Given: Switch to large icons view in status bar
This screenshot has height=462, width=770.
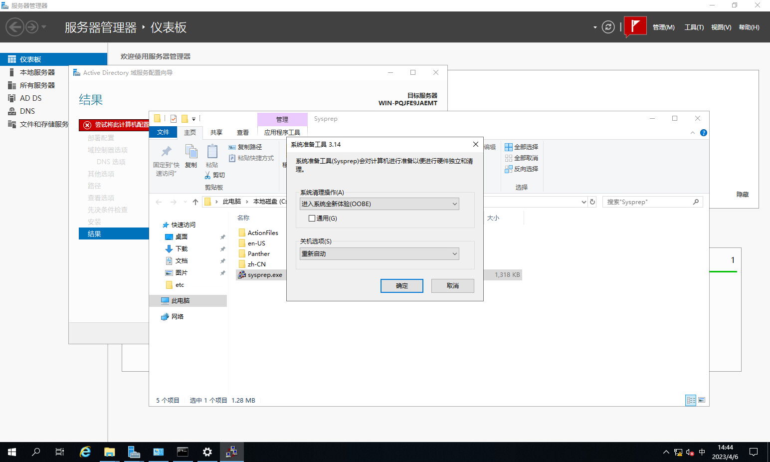Looking at the screenshot, I should pos(702,400).
